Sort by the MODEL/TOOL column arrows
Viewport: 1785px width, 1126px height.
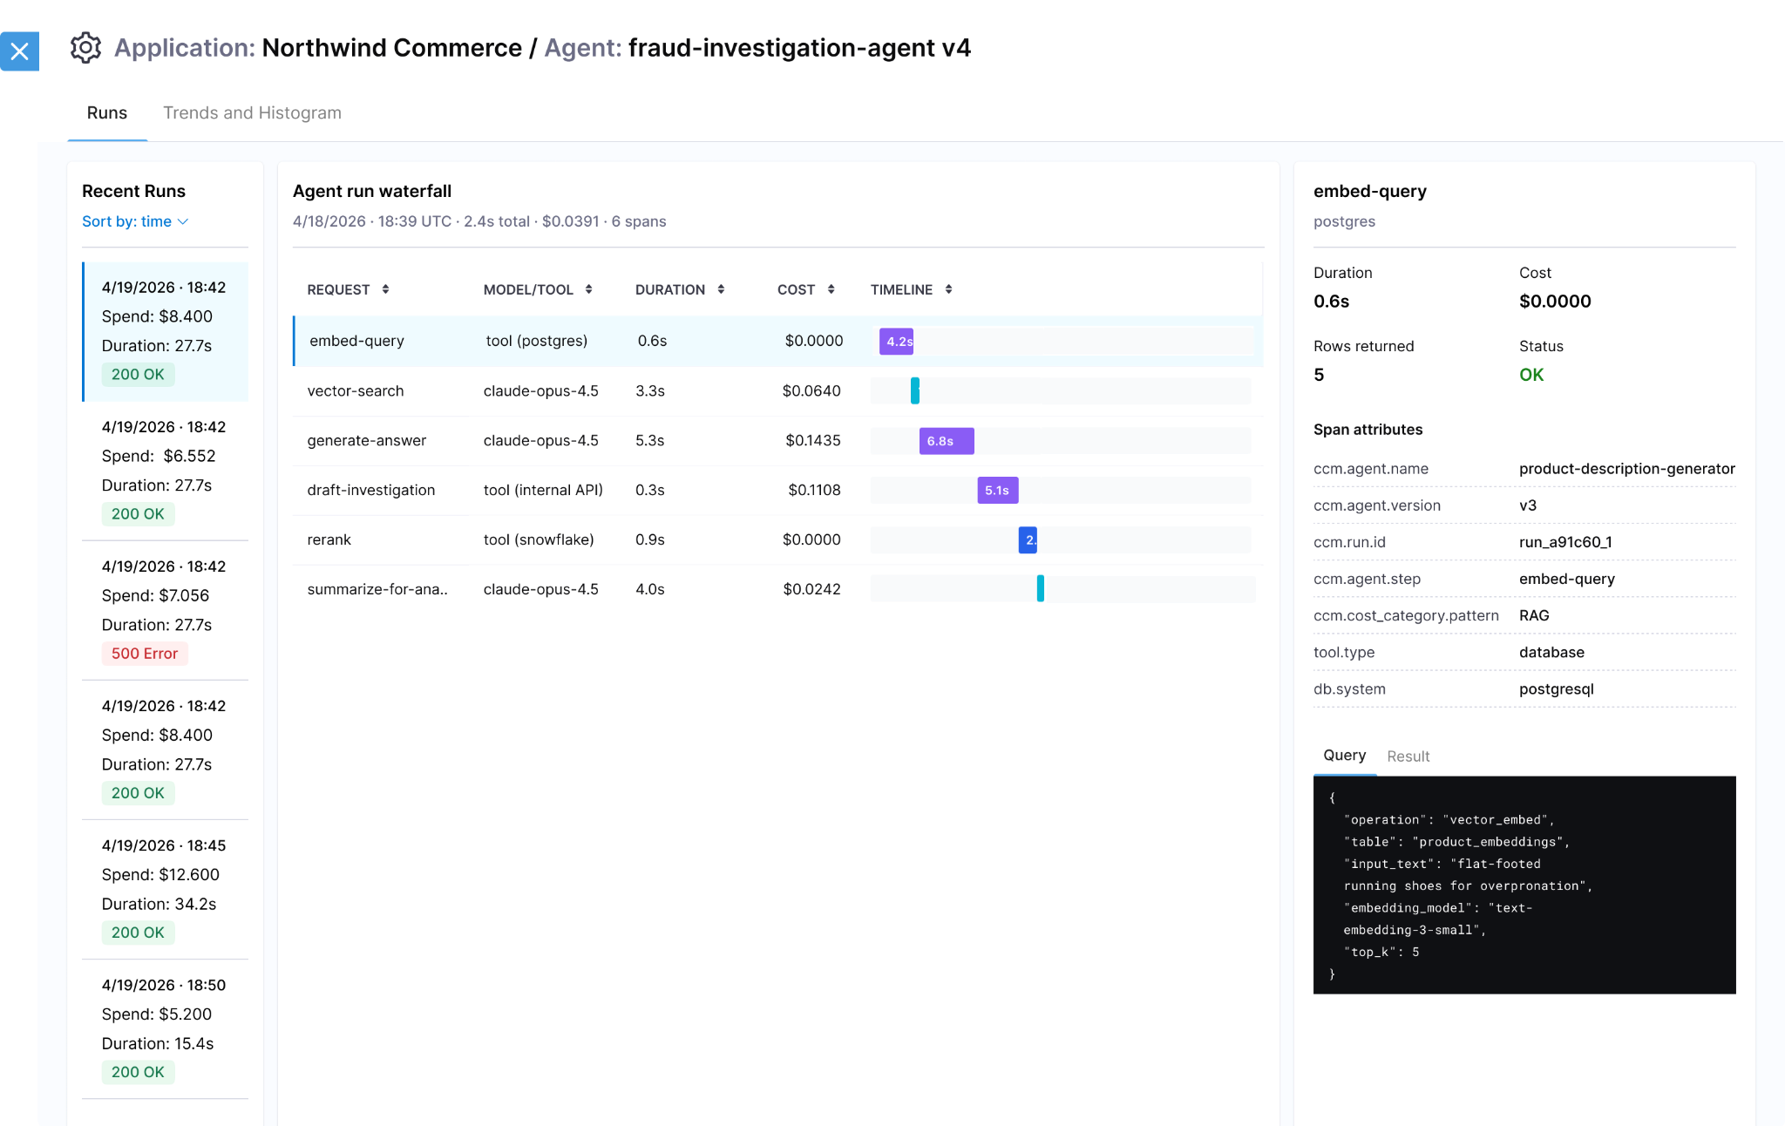(x=589, y=289)
